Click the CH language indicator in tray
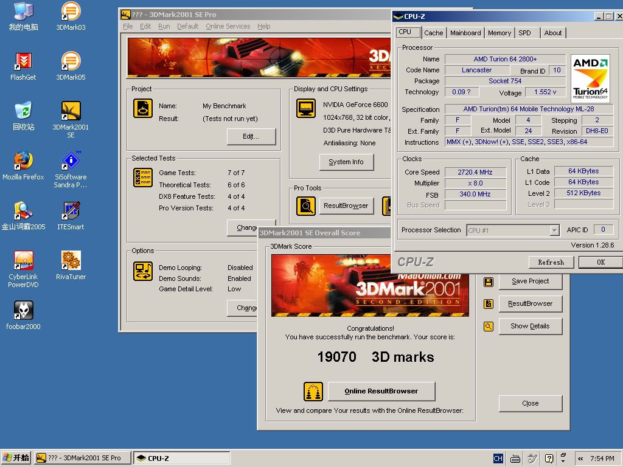 (498, 458)
